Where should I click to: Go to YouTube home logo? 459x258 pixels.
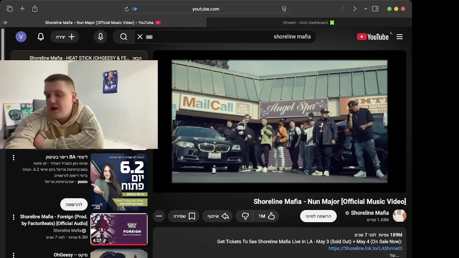pos(373,37)
